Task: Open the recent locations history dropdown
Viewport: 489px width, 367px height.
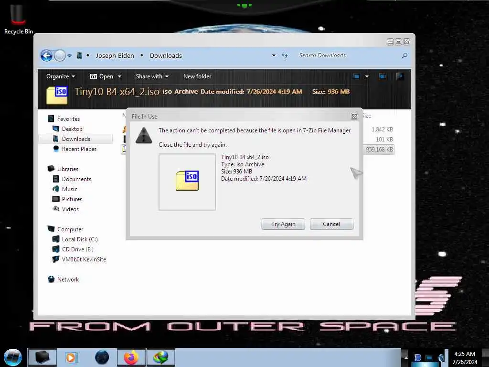Action: coord(70,56)
